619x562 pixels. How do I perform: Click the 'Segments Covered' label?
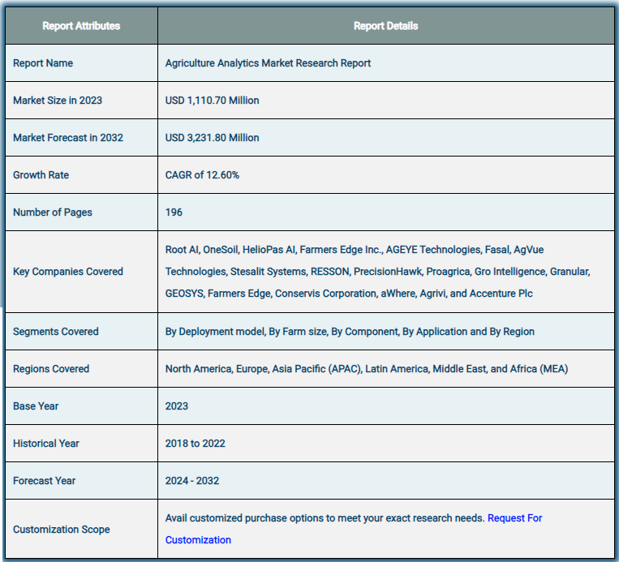click(x=56, y=332)
